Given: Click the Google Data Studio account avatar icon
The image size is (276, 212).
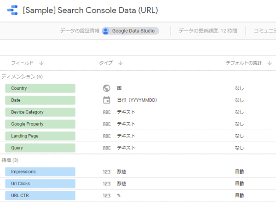Looking at the screenshot, I should click(x=106, y=31).
